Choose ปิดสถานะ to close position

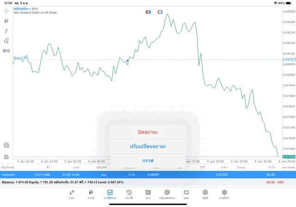click(x=148, y=132)
